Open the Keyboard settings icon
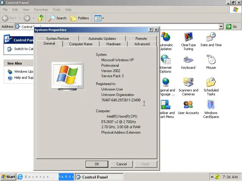Screen dimensions: 242x181 188,60
